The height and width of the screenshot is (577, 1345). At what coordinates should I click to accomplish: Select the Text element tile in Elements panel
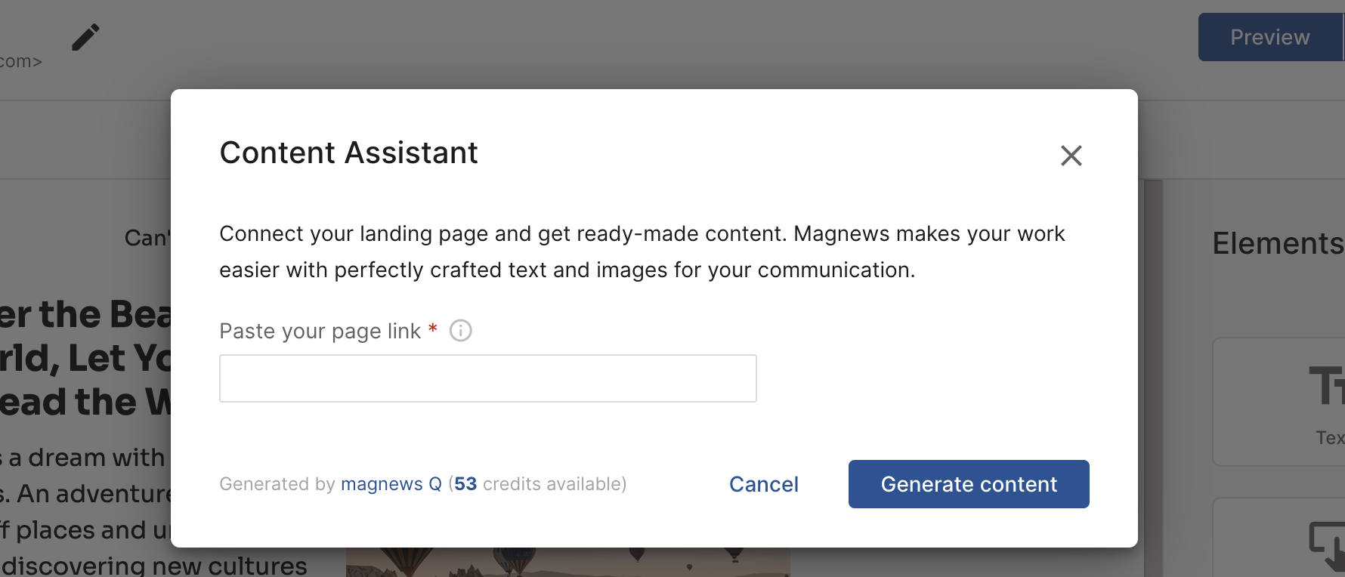1279,402
